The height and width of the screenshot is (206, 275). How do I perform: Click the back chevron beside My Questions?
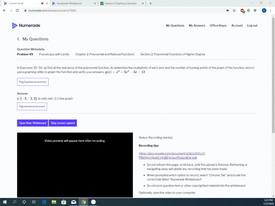click(18, 39)
